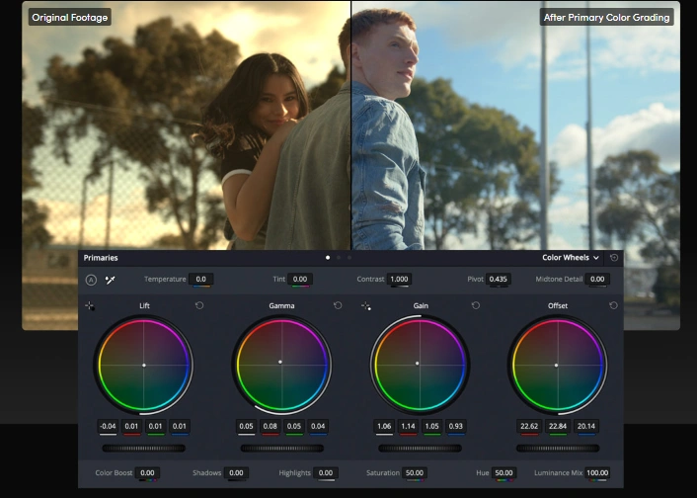The height and width of the screenshot is (498, 697).
Task: Reset the Offset color wheel
Action: point(613,305)
